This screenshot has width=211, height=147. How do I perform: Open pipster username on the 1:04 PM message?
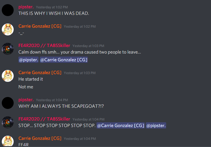26,100
